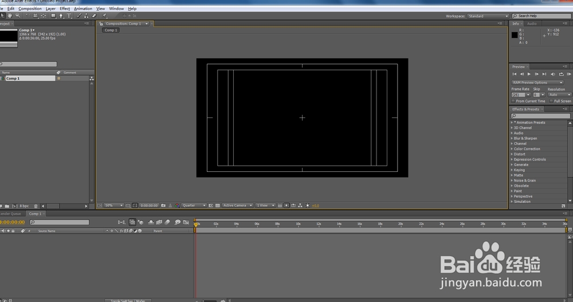
Task: Open the Animation menu
Action: pyautogui.click(x=83, y=9)
